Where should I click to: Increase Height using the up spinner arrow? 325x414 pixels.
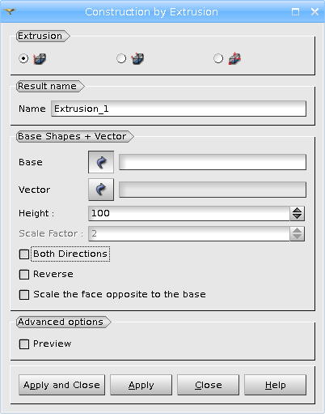coord(298,210)
